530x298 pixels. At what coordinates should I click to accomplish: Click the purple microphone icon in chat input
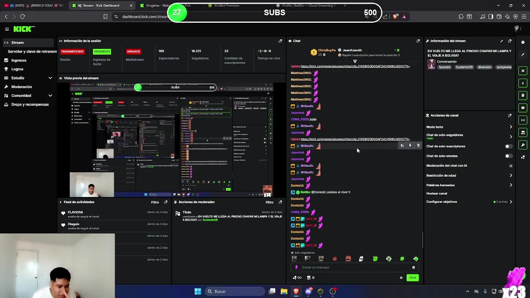click(x=296, y=267)
